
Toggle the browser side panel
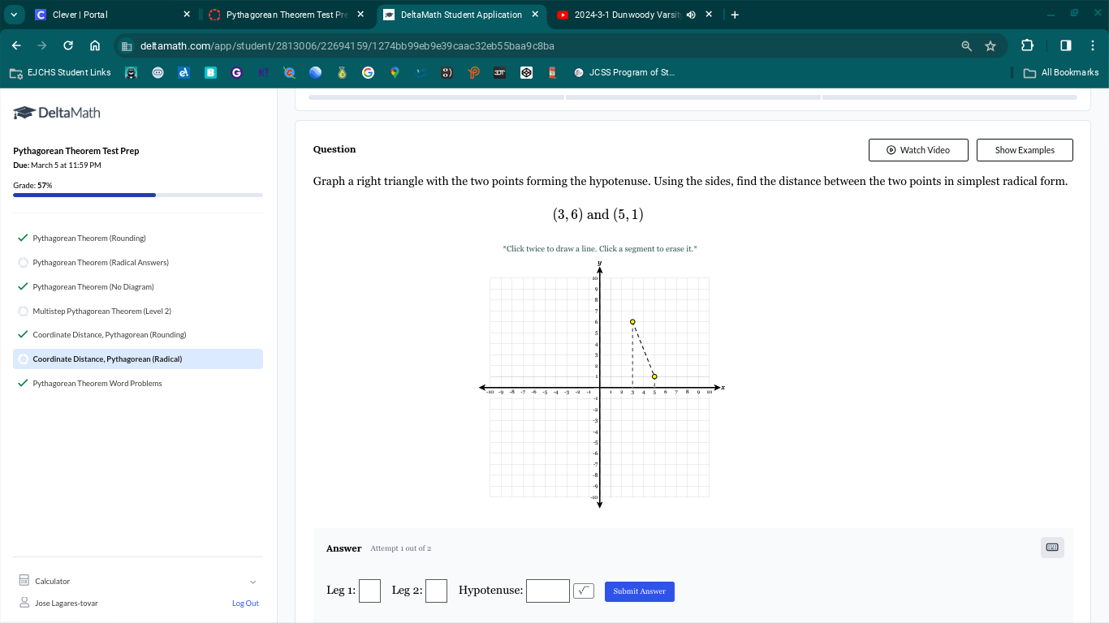(1066, 45)
